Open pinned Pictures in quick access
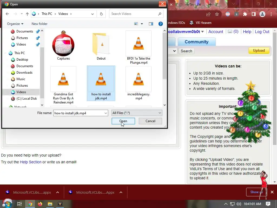 (22, 38)
